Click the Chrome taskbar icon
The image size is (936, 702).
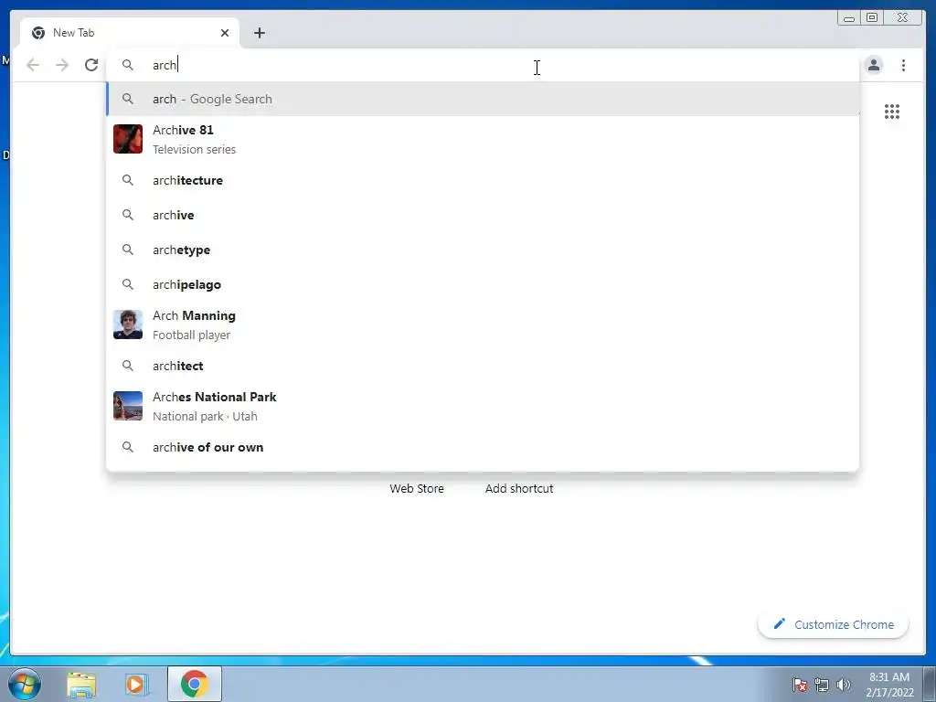point(195,684)
